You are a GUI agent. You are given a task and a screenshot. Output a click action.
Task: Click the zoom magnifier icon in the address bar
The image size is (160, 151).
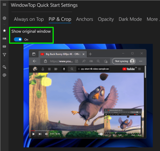coord(98,61)
